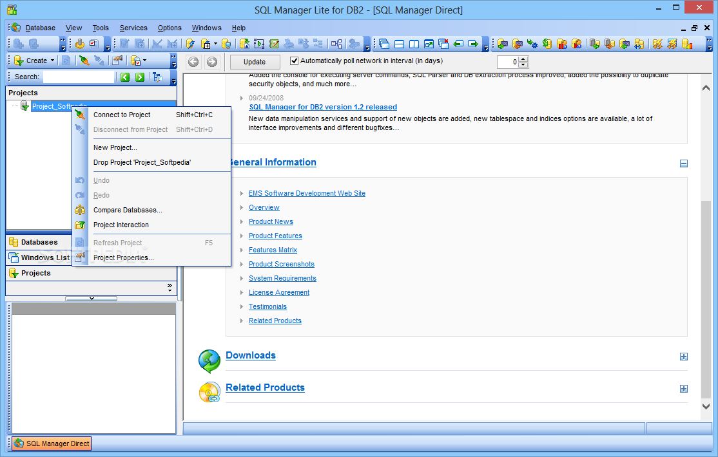Open the System Requirements link
Viewport: 718px width, 457px height.
click(x=282, y=278)
